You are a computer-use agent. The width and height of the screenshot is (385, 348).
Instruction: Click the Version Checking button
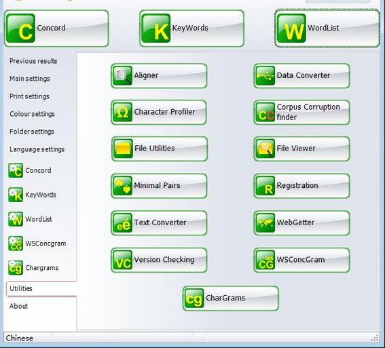click(159, 260)
